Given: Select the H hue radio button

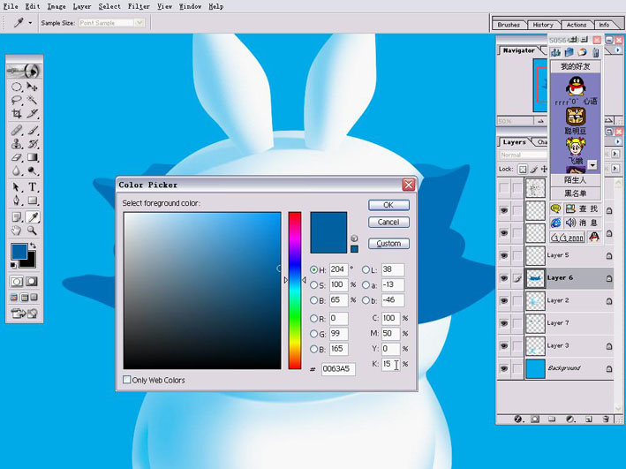Looking at the screenshot, I should [x=313, y=269].
